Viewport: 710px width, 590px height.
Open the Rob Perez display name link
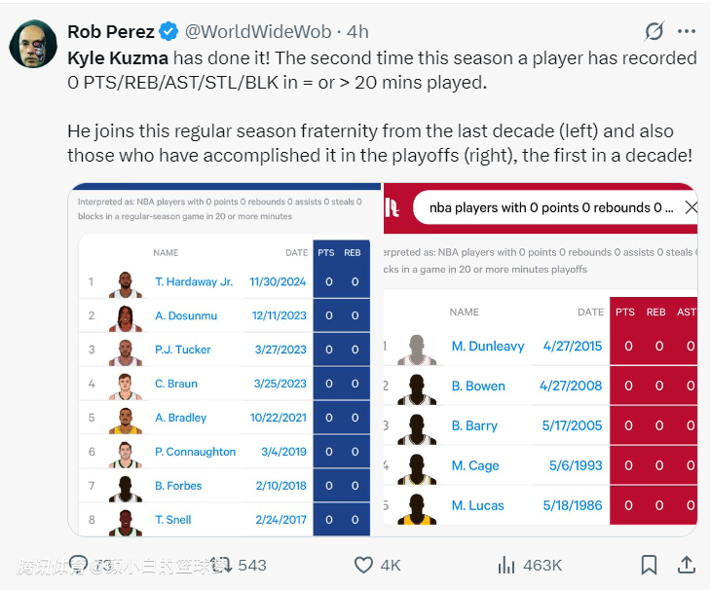coord(110,32)
